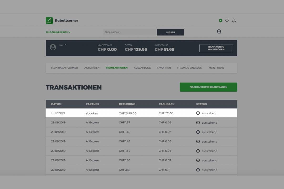
Task: Select the AKTIVITÄTEN menu item
Action: 92,68
